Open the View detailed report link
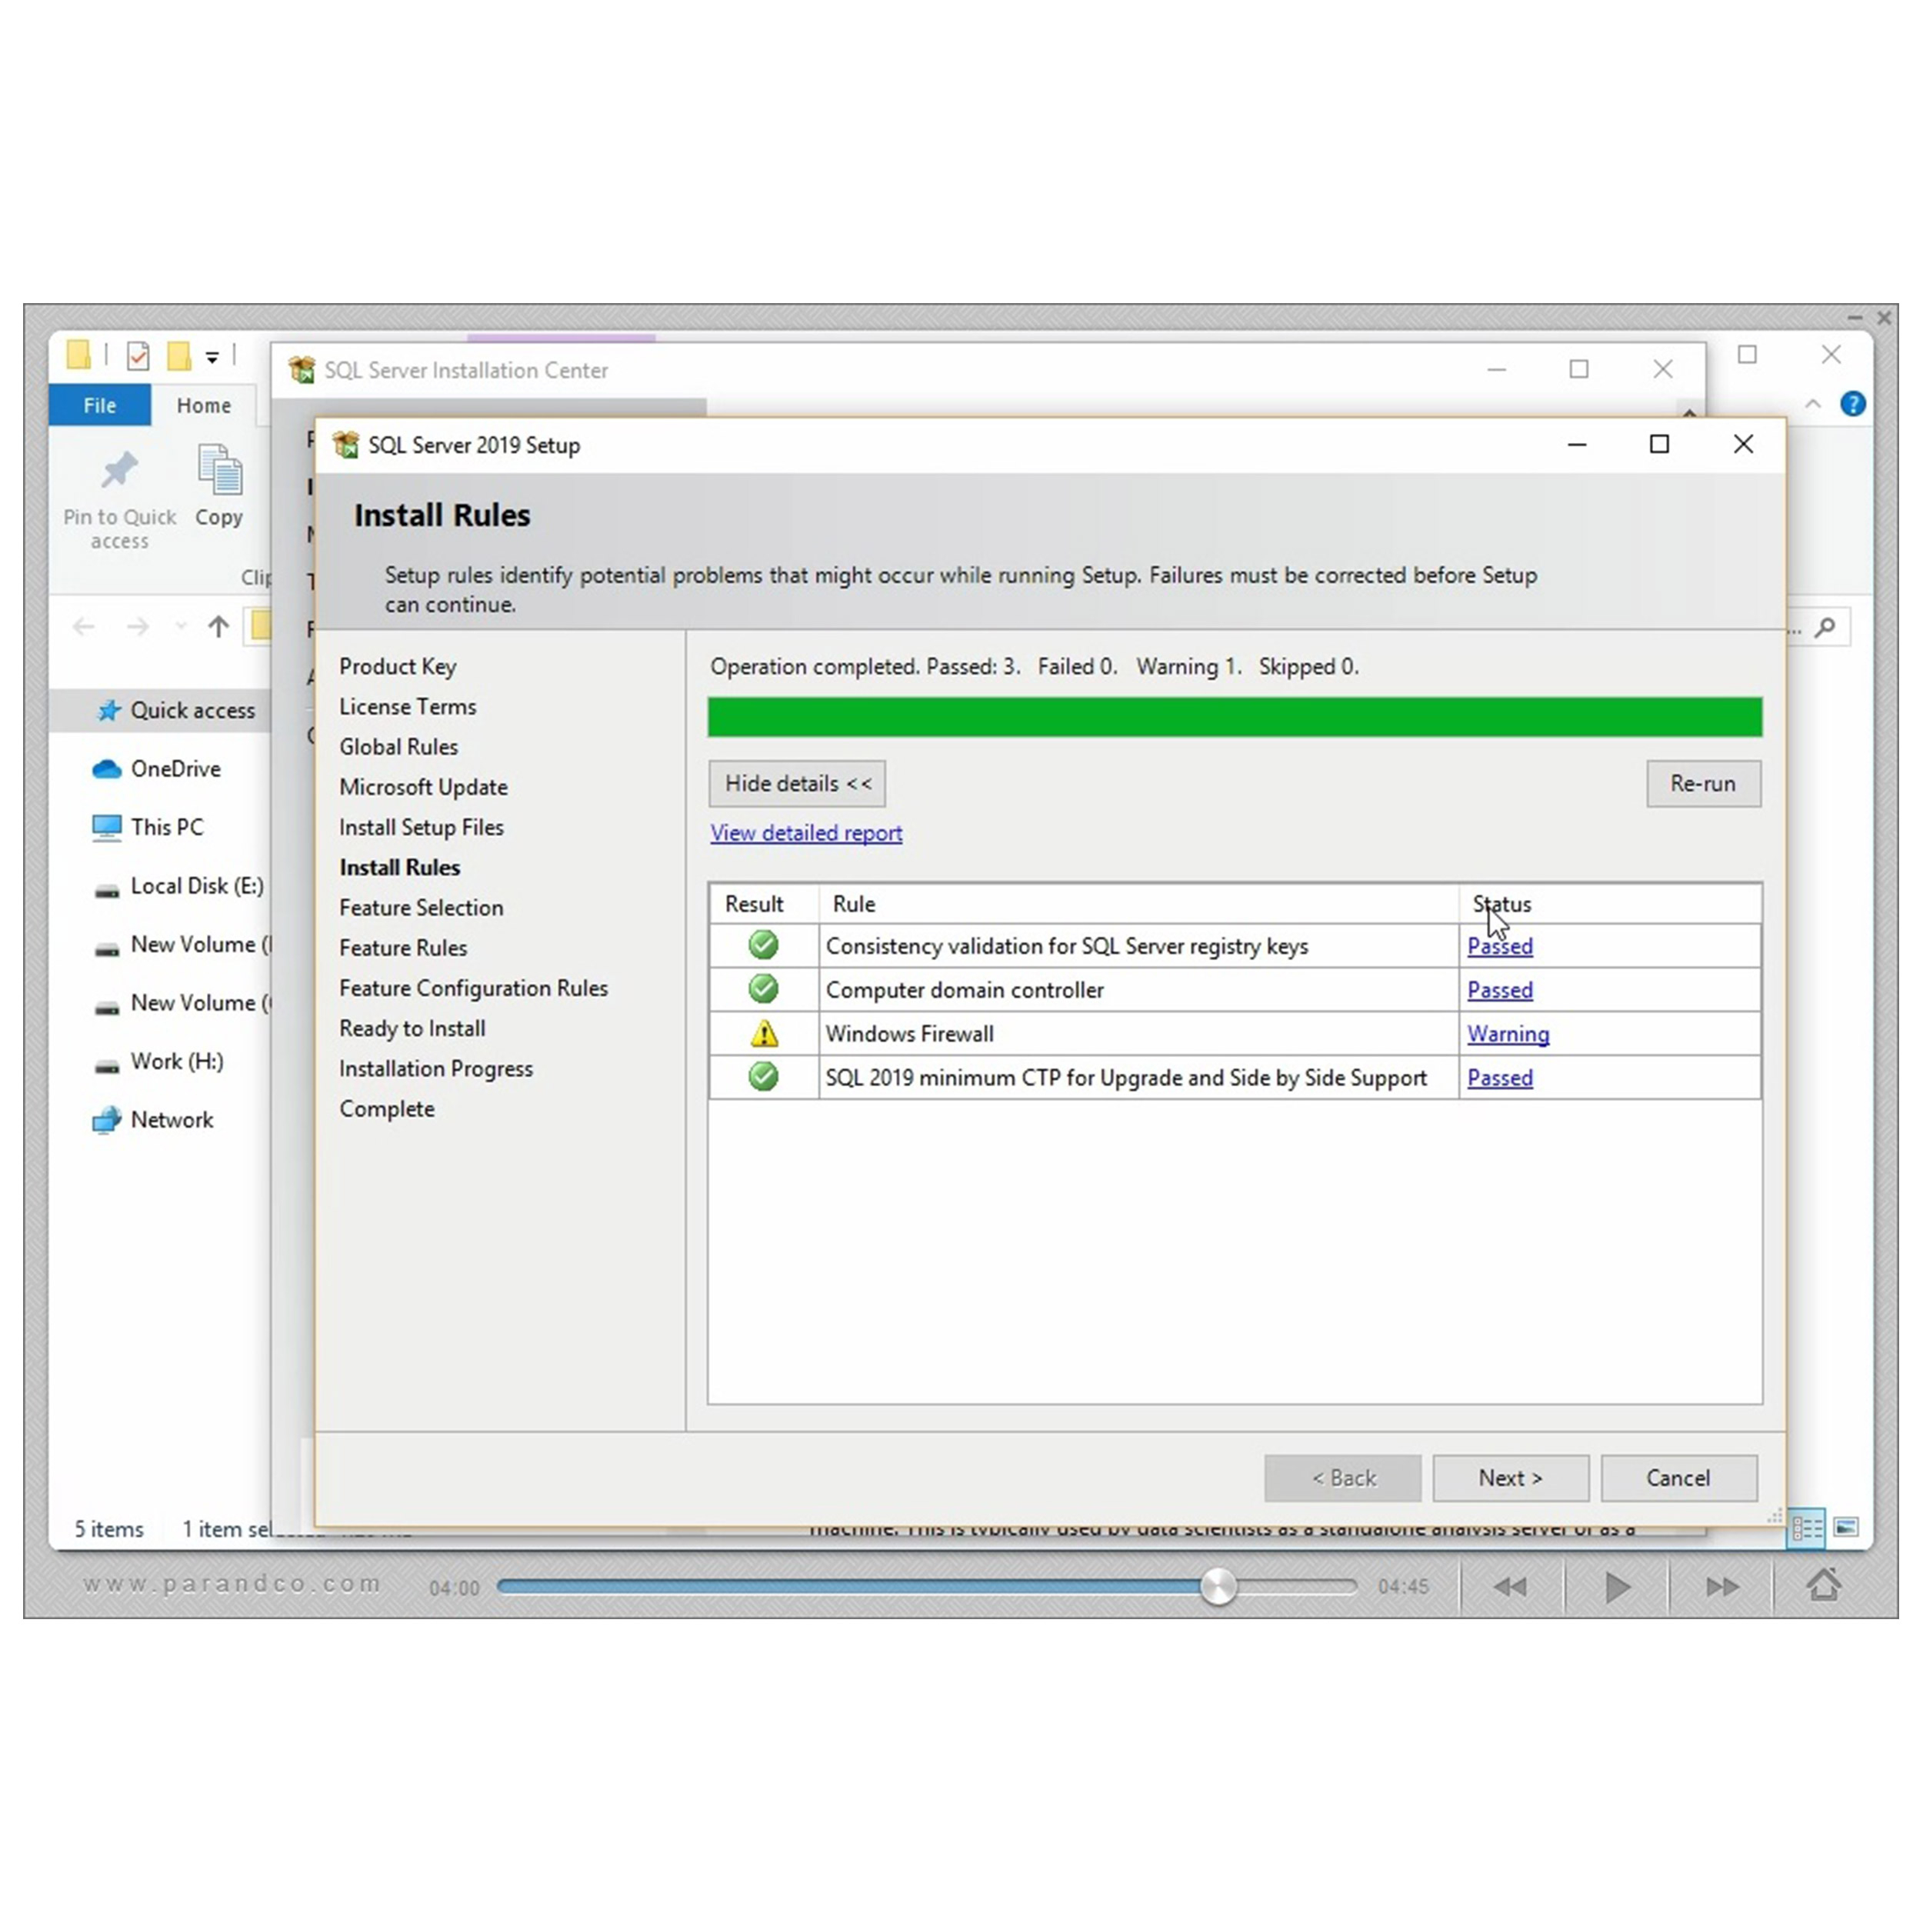 pos(806,833)
